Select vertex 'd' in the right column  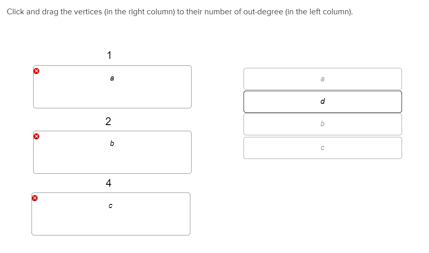pos(323,101)
